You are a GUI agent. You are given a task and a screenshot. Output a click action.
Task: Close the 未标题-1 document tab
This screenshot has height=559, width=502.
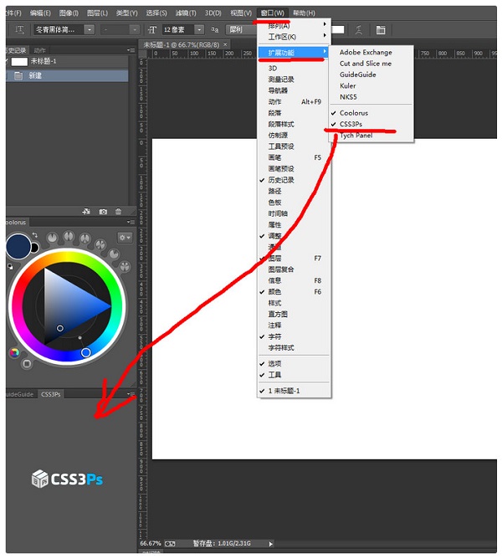pyautogui.click(x=225, y=44)
